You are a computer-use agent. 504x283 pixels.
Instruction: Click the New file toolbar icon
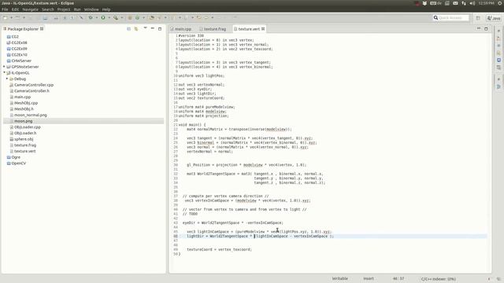(x=6, y=17)
